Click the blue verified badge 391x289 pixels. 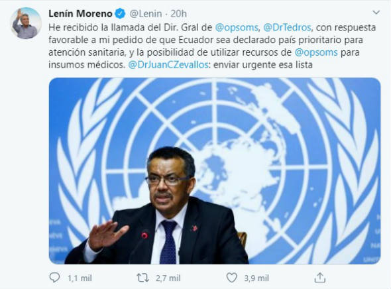coord(120,13)
